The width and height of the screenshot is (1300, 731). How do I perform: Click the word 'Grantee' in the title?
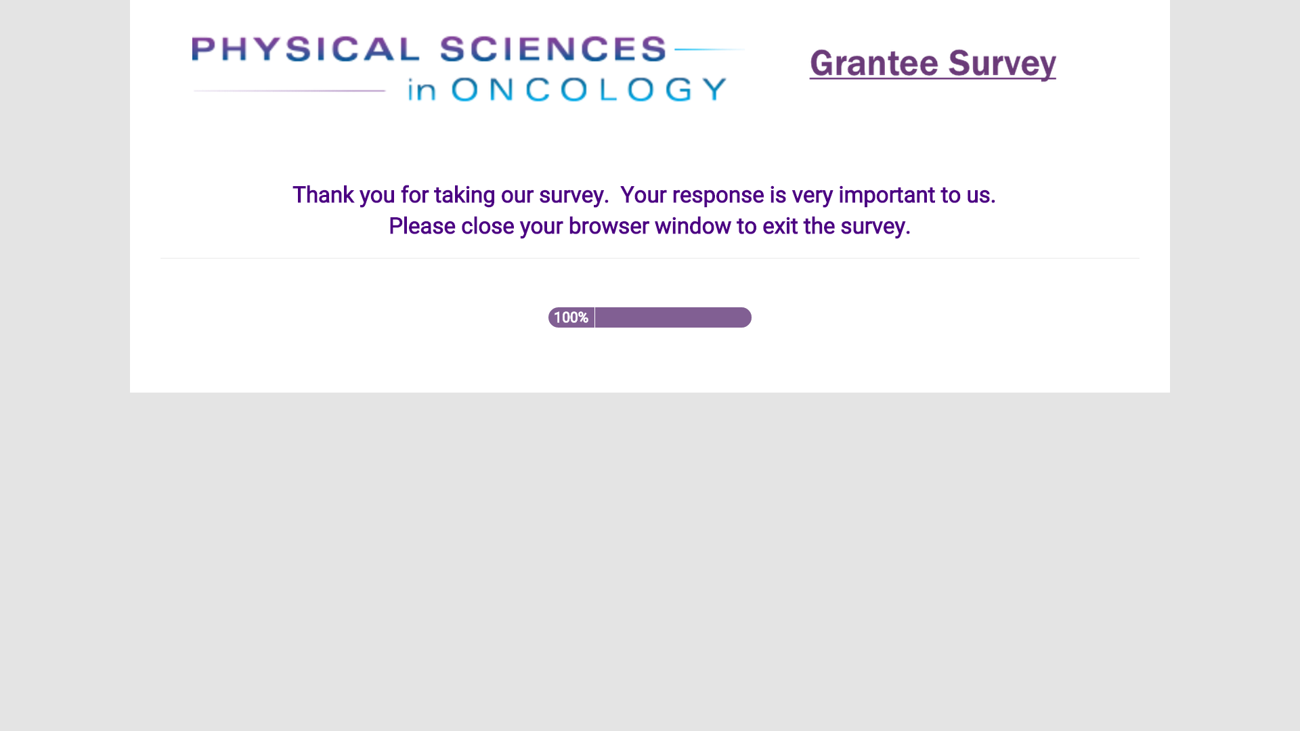[873, 64]
